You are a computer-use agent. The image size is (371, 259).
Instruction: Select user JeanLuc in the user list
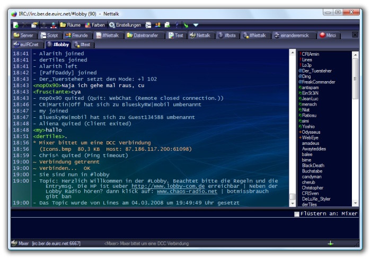coord(308,99)
